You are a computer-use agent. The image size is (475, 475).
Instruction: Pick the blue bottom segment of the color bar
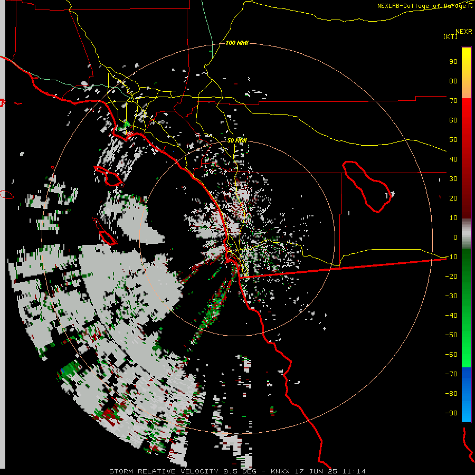(466, 394)
